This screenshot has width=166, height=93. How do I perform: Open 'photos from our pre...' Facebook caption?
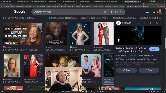91,82
